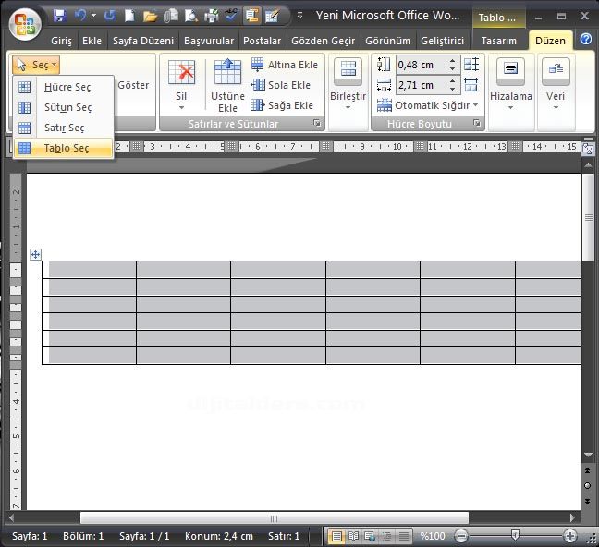Click the zoom out minus button
The width and height of the screenshot is (599, 547).
point(461,536)
